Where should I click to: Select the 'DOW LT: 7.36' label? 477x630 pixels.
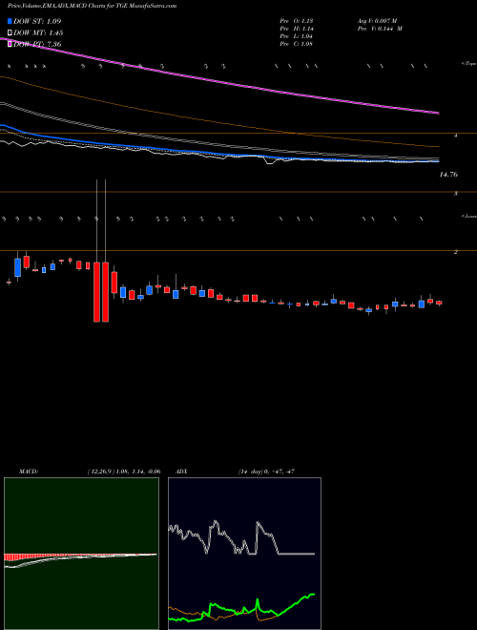(37, 44)
